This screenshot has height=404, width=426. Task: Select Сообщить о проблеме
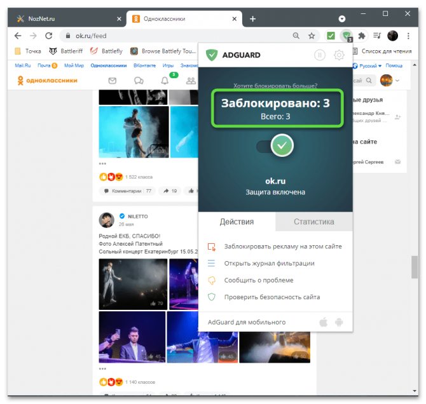pos(251,280)
